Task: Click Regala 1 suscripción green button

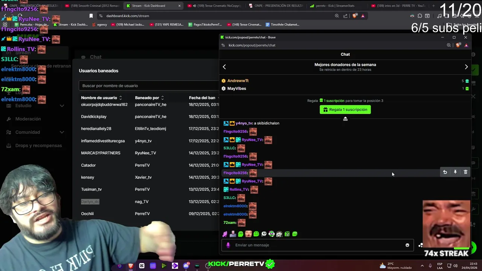Action: pyautogui.click(x=345, y=110)
